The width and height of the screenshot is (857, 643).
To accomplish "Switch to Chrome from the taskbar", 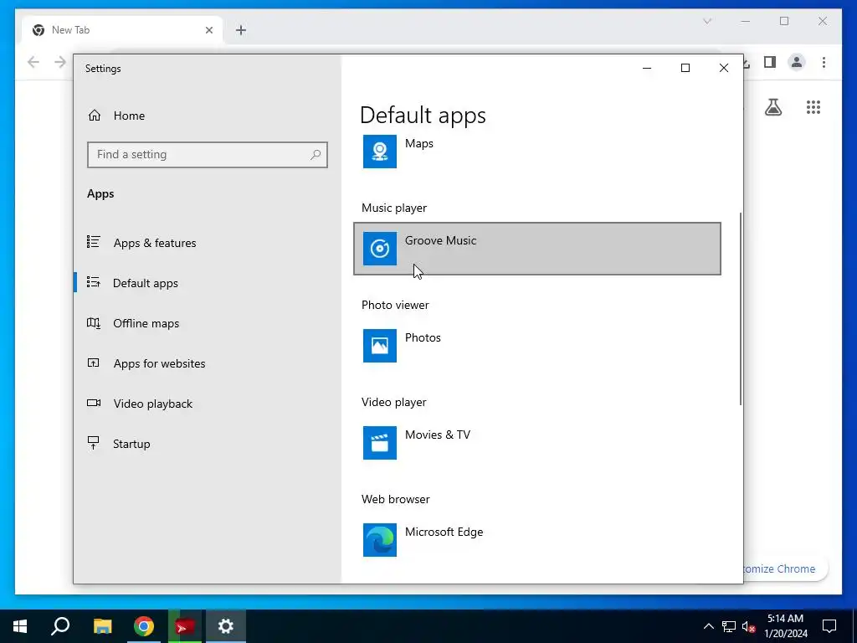I will pyautogui.click(x=144, y=626).
